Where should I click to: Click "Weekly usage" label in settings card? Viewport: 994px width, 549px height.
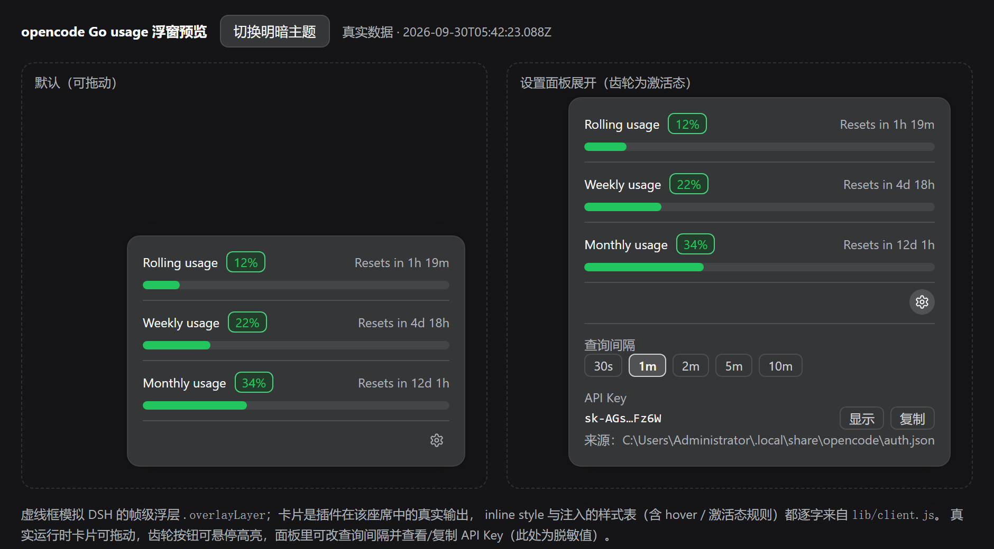pyautogui.click(x=623, y=185)
